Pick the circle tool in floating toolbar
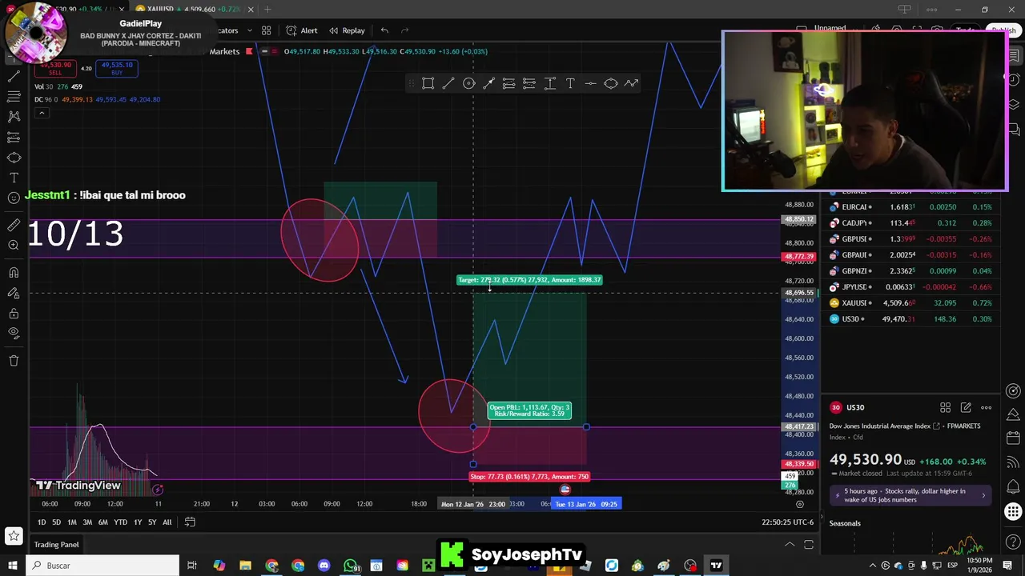 [x=469, y=83]
